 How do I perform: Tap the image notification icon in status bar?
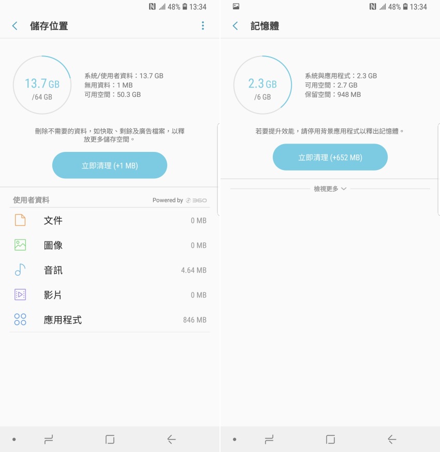click(x=236, y=6)
